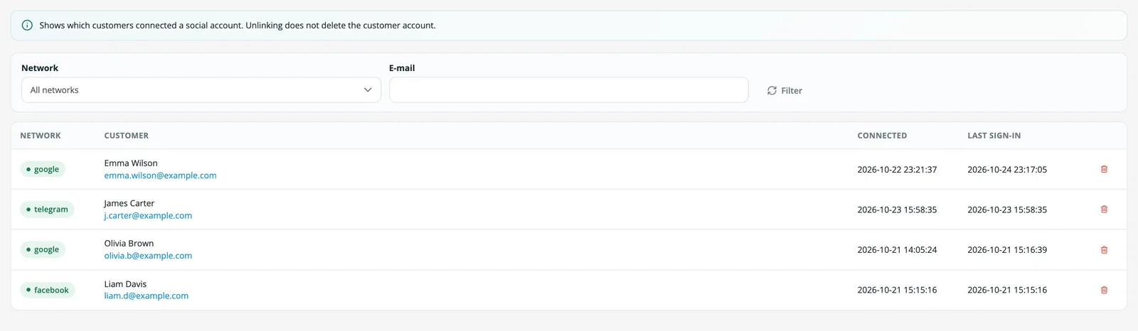This screenshot has width=1138, height=331.
Task: Unlink Liam Davis's facebook account trash icon
Action: 1104,290
